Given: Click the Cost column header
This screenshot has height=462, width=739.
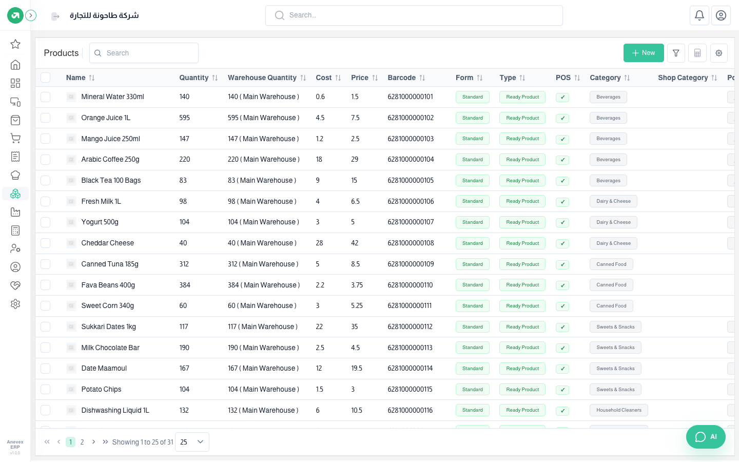Looking at the screenshot, I should click(x=328, y=78).
